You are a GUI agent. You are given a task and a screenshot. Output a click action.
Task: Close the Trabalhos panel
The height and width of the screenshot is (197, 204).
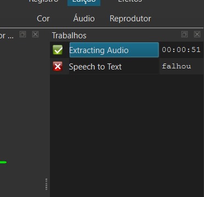click(x=197, y=34)
